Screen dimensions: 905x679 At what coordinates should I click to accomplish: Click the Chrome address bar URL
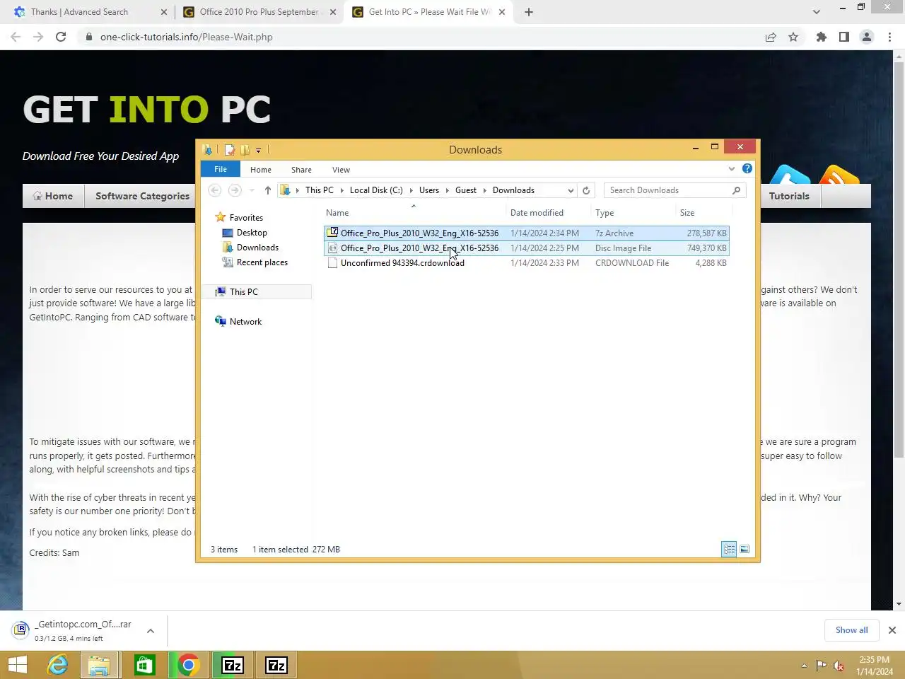186,37
